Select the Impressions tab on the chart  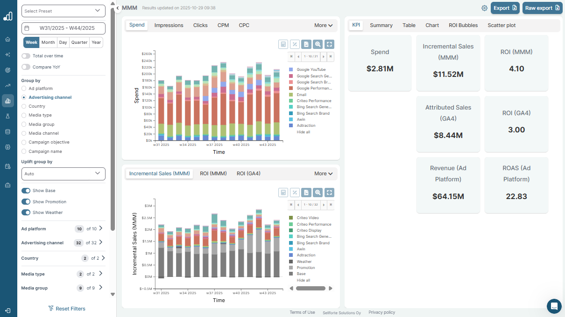point(169,25)
